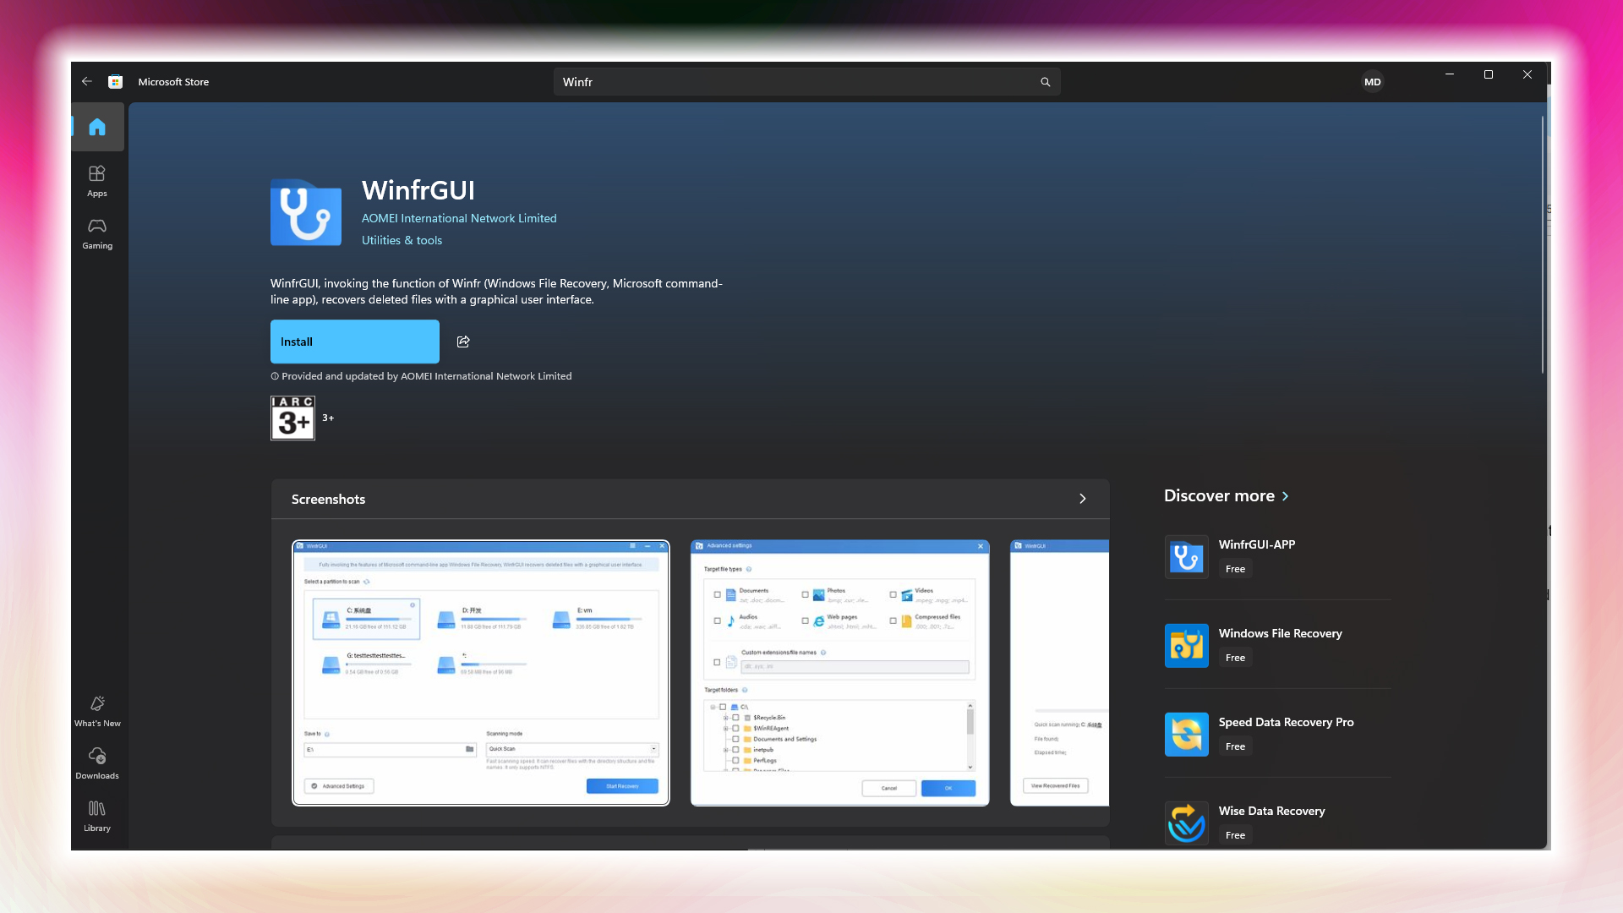This screenshot has height=913, width=1623.
Task: Click the Speed Data Recovery Pro icon
Action: point(1187,735)
